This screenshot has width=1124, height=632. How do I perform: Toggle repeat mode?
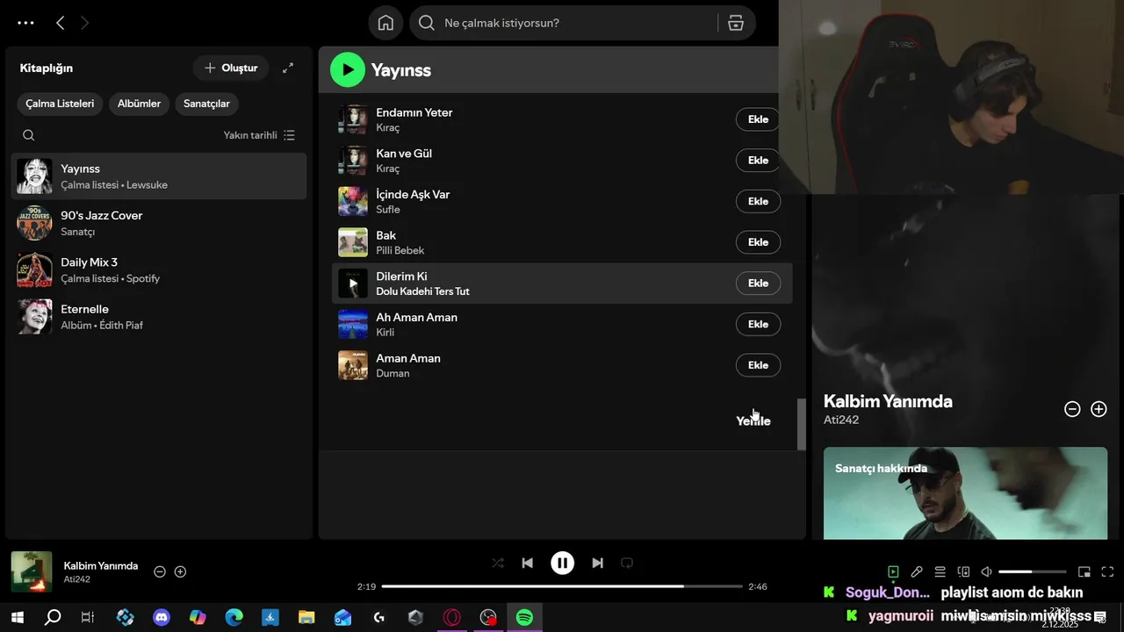[627, 563]
